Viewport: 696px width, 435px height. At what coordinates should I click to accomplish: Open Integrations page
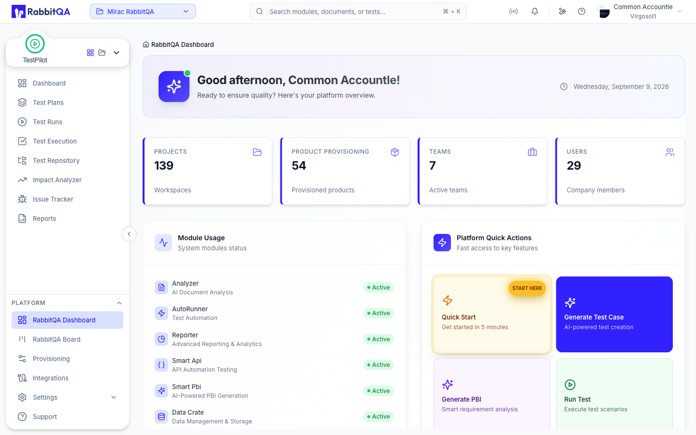coord(67,378)
